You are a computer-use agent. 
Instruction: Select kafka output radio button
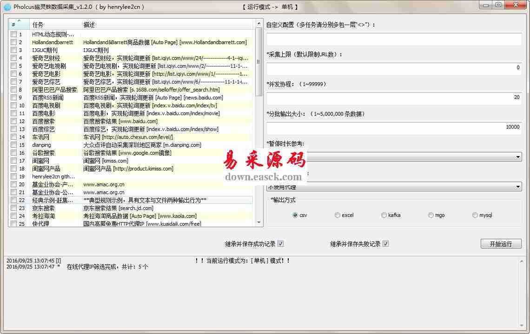click(384, 215)
